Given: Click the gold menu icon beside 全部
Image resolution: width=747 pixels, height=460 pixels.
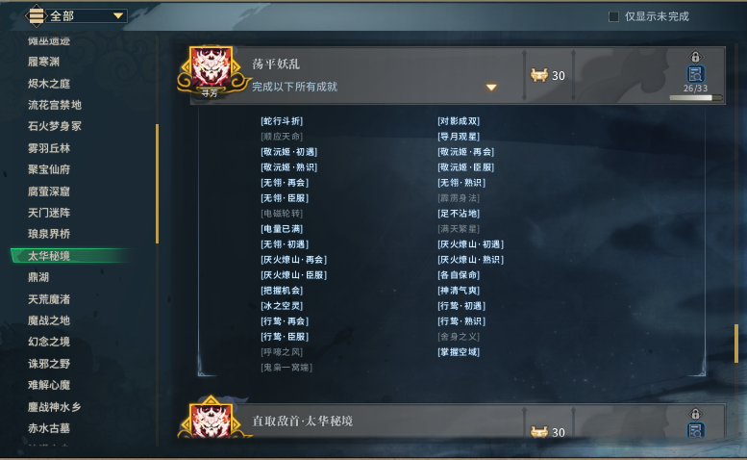Looking at the screenshot, I should tap(37, 15).
